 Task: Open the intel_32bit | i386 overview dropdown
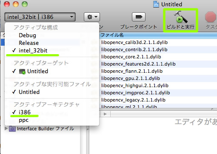point(40,17)
